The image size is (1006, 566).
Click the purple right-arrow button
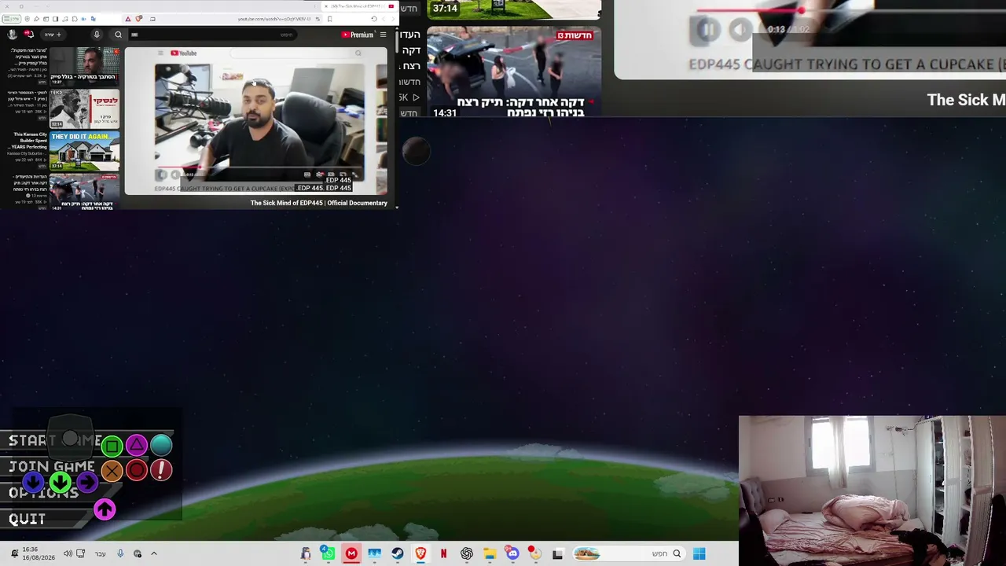point(86,482)
